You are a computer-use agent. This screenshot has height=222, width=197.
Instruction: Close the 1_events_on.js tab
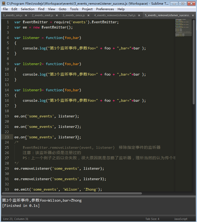tap(26, 15)
